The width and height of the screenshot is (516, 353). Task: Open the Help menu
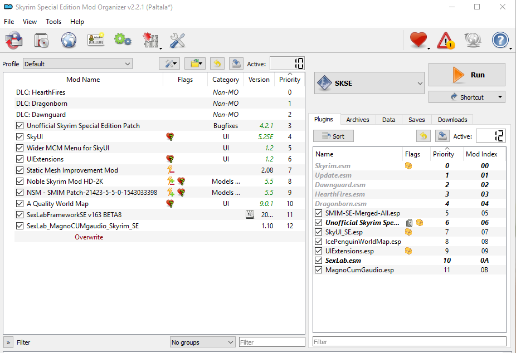point(77,22)
